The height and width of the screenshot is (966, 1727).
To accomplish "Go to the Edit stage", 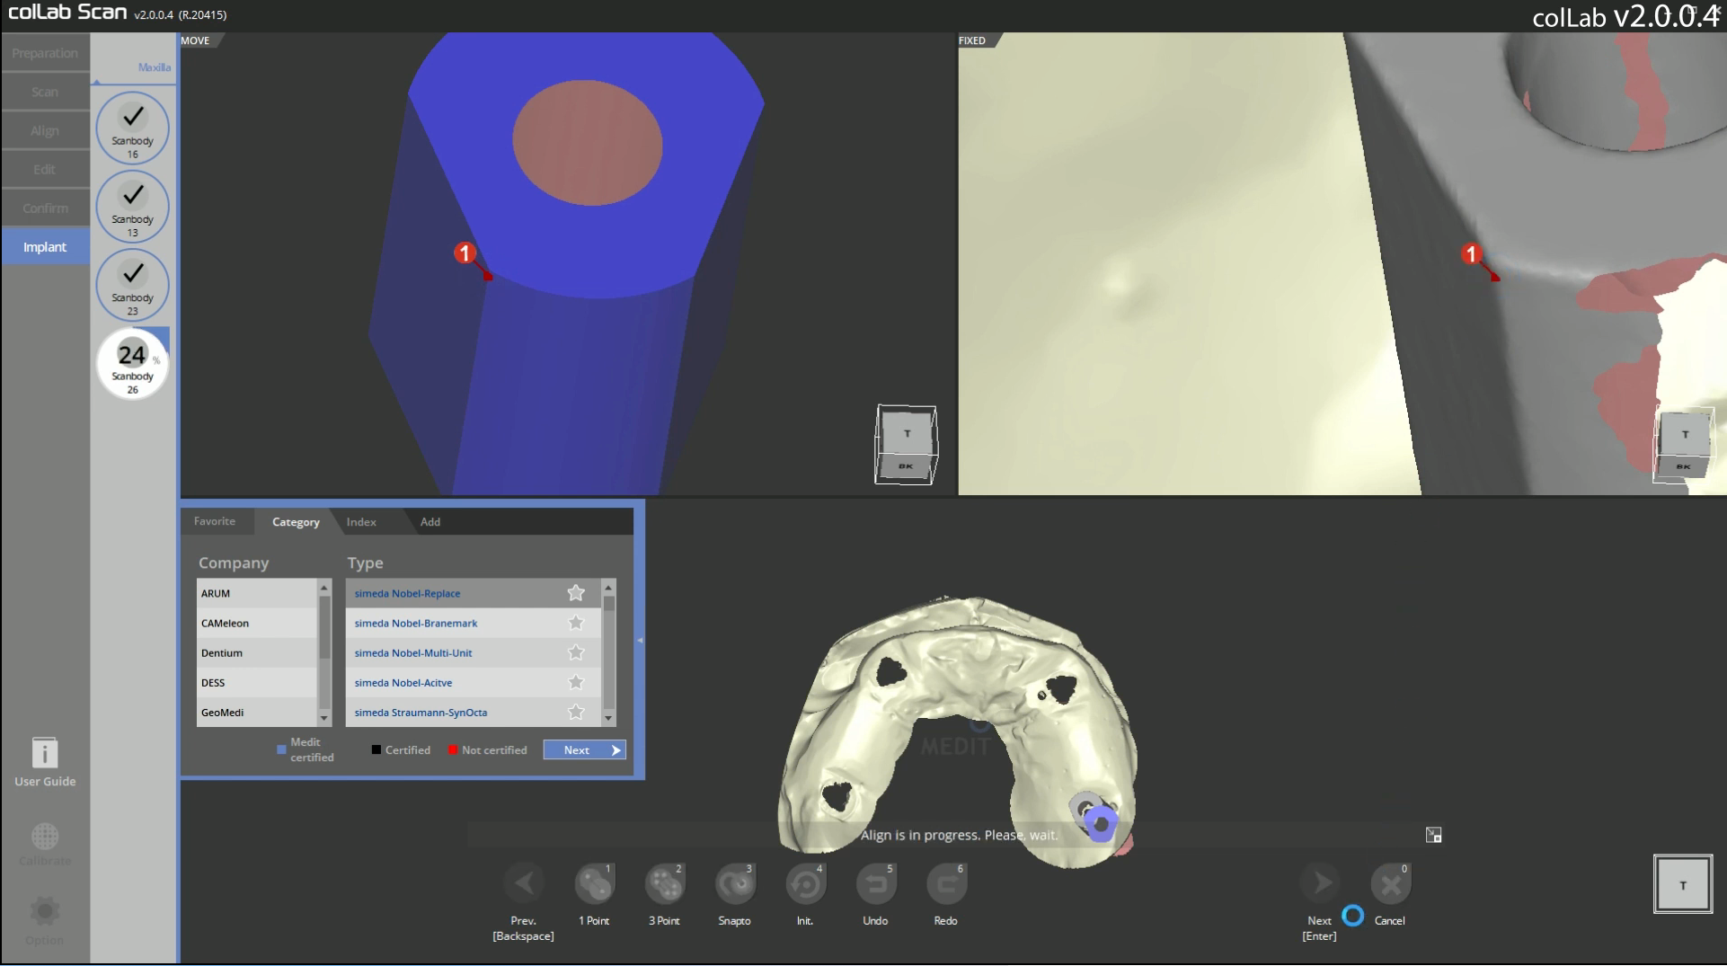I will pyautogui.click(x=45, y=169).
